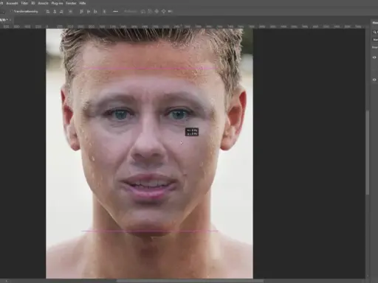Open the Auswahl menu
This screenshot has width=378, height=283.
[13, 4]
